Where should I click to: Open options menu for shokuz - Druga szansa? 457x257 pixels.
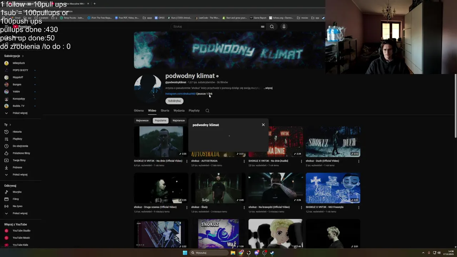187,207
